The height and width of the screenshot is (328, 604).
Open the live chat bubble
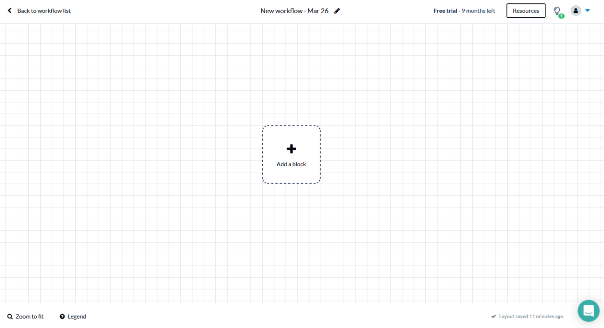pos(589,311)
